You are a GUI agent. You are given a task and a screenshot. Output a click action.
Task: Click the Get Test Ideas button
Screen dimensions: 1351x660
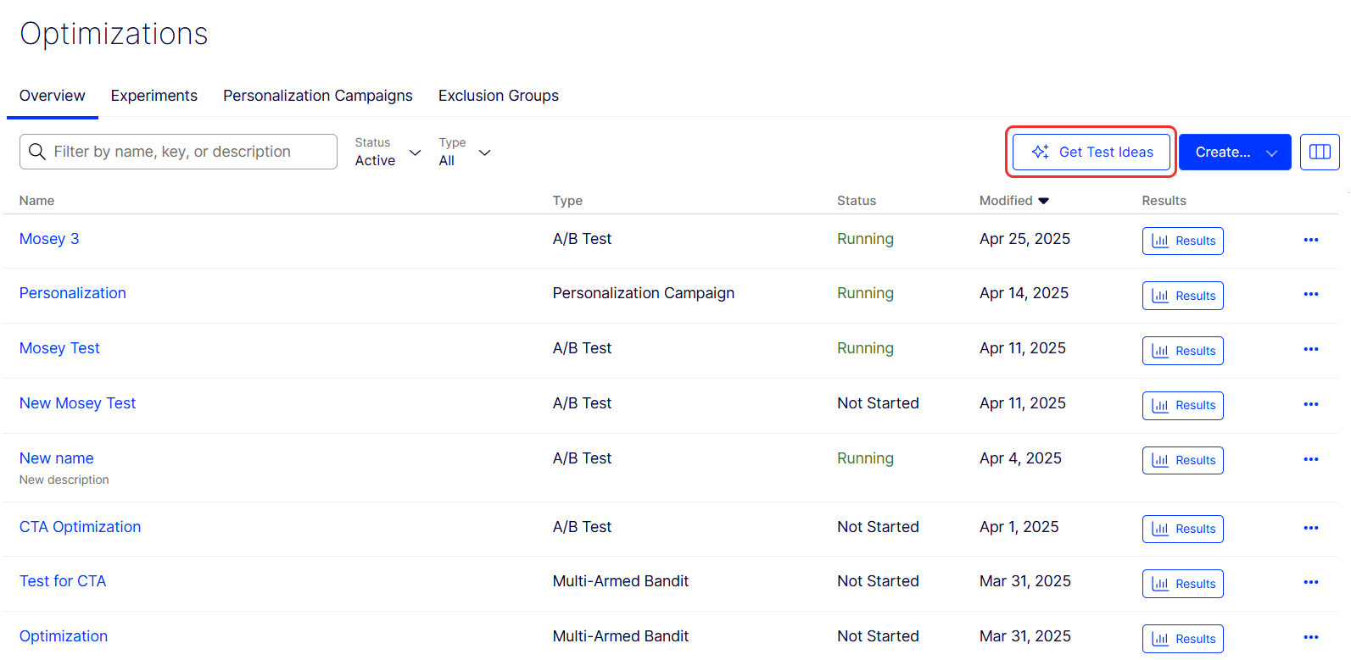tap(1091, 153)
